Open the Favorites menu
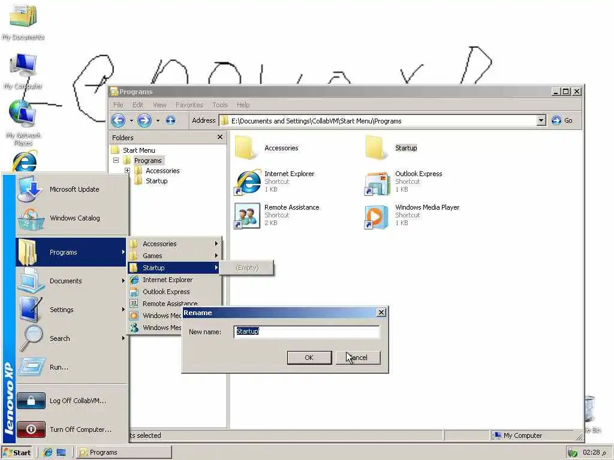This screenshot has height=460, width=614. [x=189, y=105]
